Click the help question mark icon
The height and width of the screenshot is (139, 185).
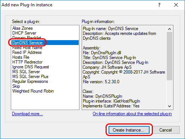[159, 5]
